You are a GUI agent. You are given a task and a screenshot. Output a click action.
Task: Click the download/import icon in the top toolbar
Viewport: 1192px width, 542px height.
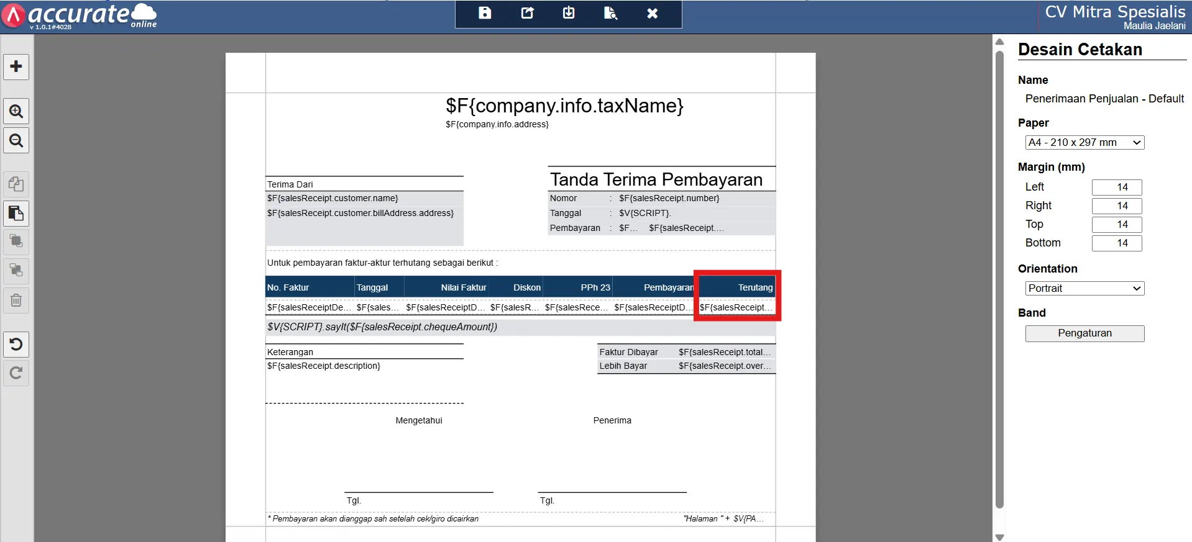[x=569, y=13]
